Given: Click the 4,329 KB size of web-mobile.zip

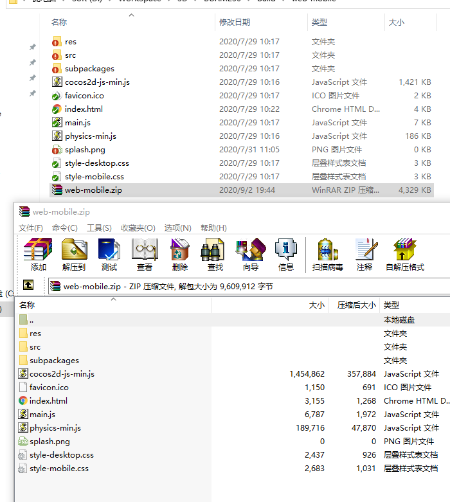Looking at the screenshot, I should pos(415,190).
